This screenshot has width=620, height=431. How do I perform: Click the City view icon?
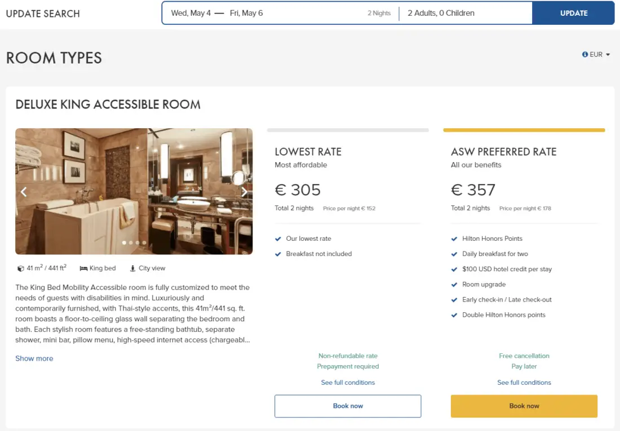pos(133,269)
